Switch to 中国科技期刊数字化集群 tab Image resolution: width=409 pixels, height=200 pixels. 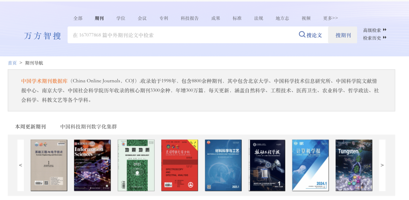pyautogui.click(x=88, y=127)
